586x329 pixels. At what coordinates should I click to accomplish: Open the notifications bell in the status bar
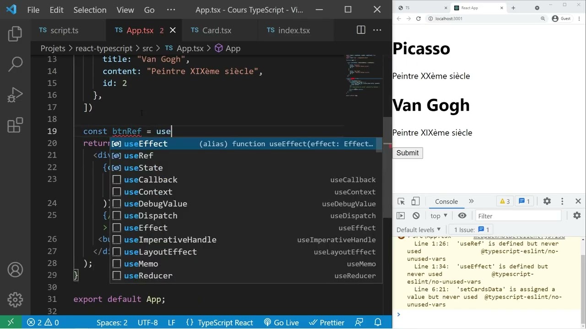pos(378,322)
